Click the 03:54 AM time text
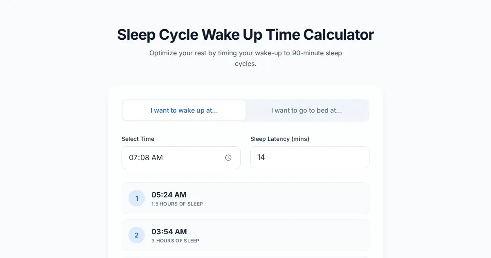491x258 pixels. (x=169, y=231)
